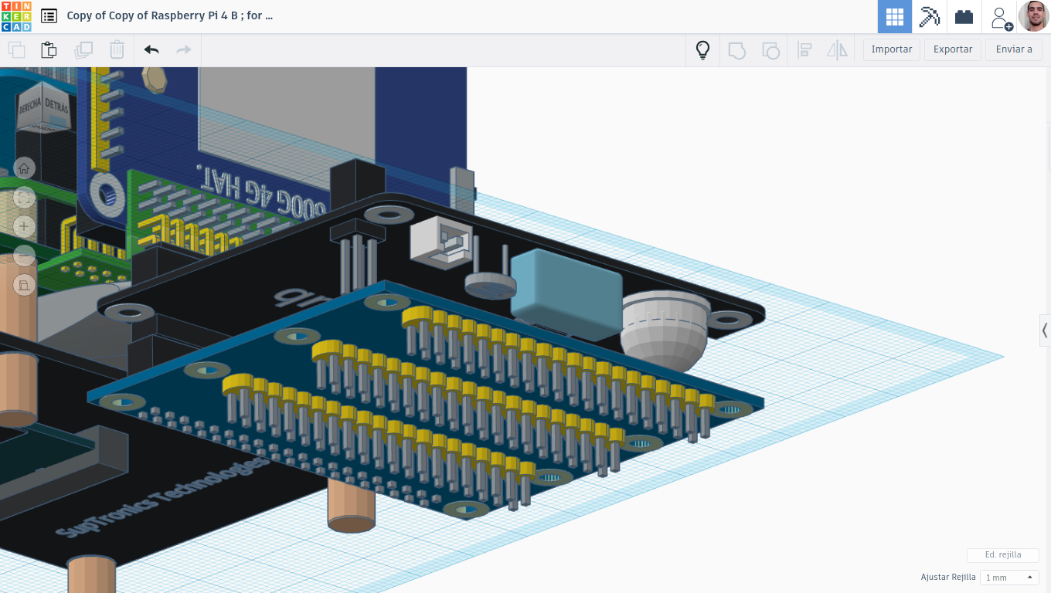Click the Paste icon
Viewport: 1051px width, 593px height.
[49, 50]
